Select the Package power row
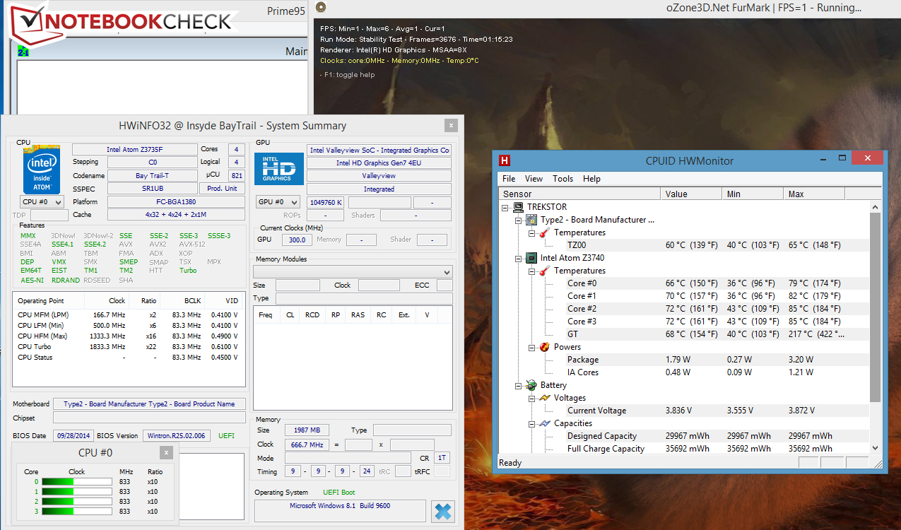 [685, 360]
